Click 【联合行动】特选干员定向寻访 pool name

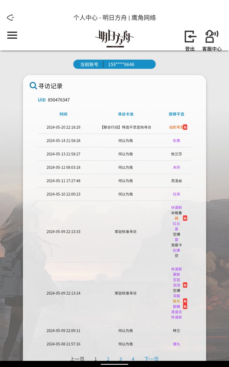[x=126, y=127]
